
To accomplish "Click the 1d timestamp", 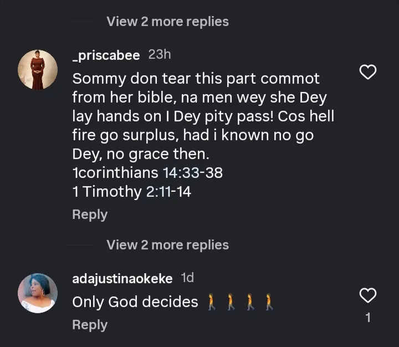I will coord(187,278).
